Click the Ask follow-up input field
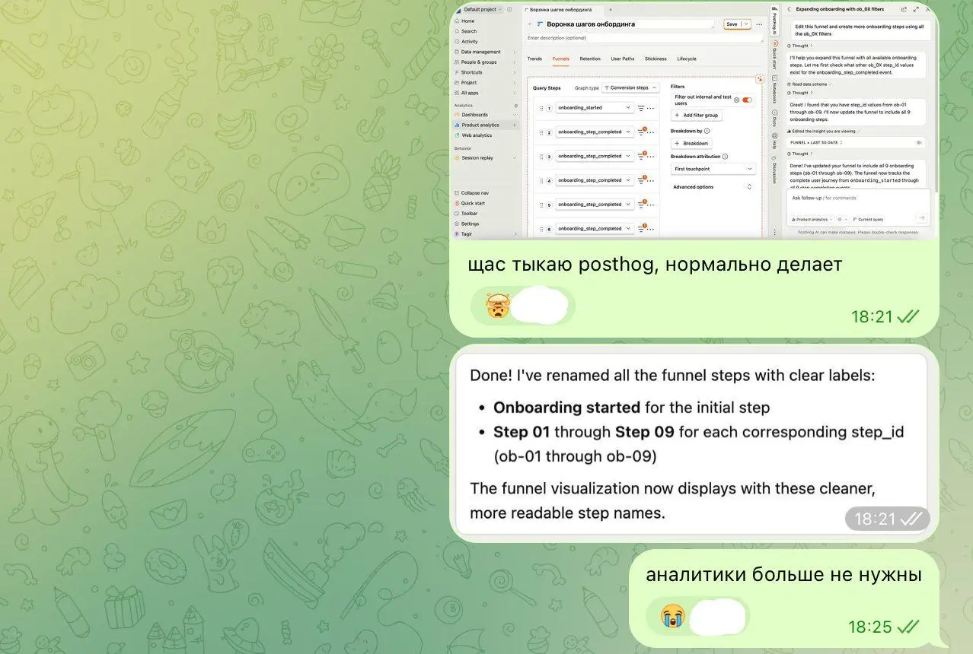Image resolution: width=973 pixels, height=654 pixels. coord(859,198)
